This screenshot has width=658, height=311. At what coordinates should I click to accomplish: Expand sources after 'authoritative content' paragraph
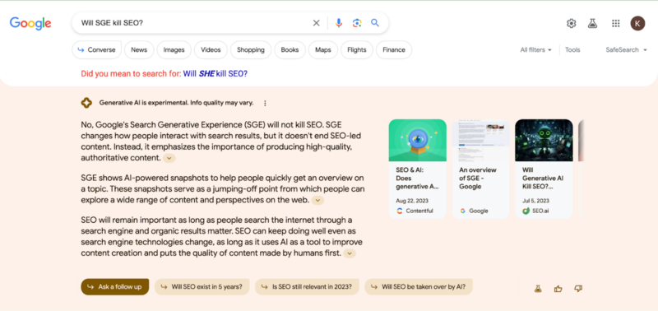[x=169, y=158]
